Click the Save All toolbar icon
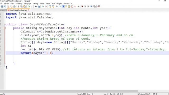The height and width of the screenshot is (95, 169). [x=5, y=6]
